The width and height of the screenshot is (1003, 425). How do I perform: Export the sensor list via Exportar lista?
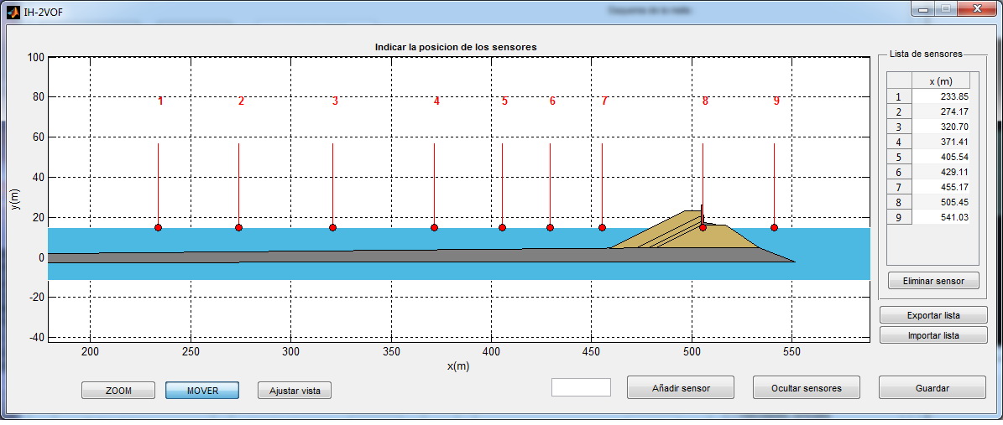(933, 316)
